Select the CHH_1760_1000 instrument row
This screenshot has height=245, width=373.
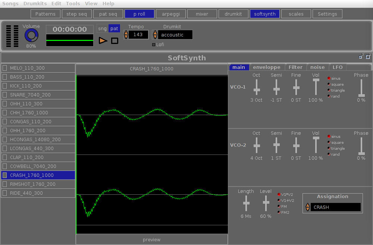38,112
